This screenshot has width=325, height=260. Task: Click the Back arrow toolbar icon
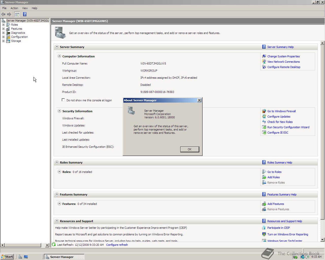tap(3, 14)
